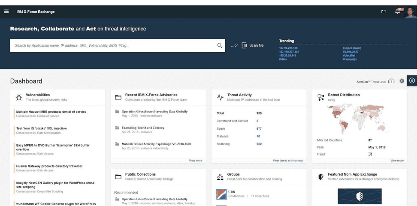Open the CTIN group thumbnail

coord(221,194)
